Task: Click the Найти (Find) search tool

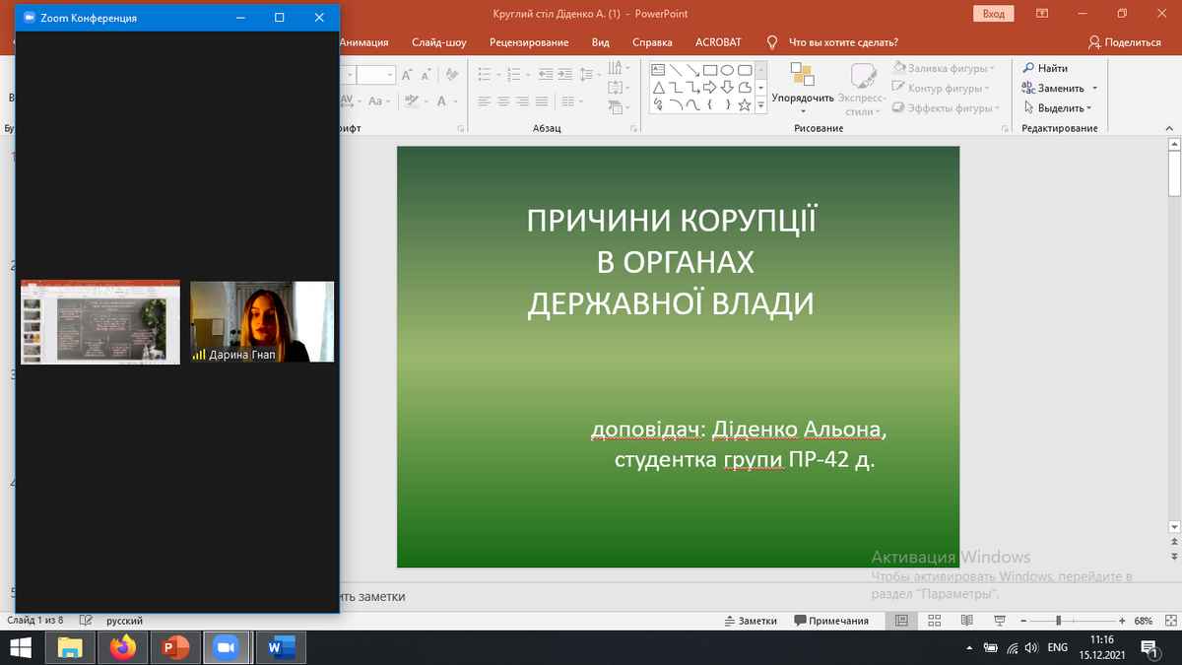Action: click(x=1044, y=68)
